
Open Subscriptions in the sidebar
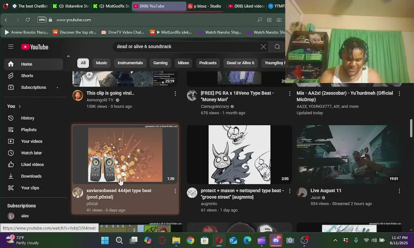(x=33, y=87)
